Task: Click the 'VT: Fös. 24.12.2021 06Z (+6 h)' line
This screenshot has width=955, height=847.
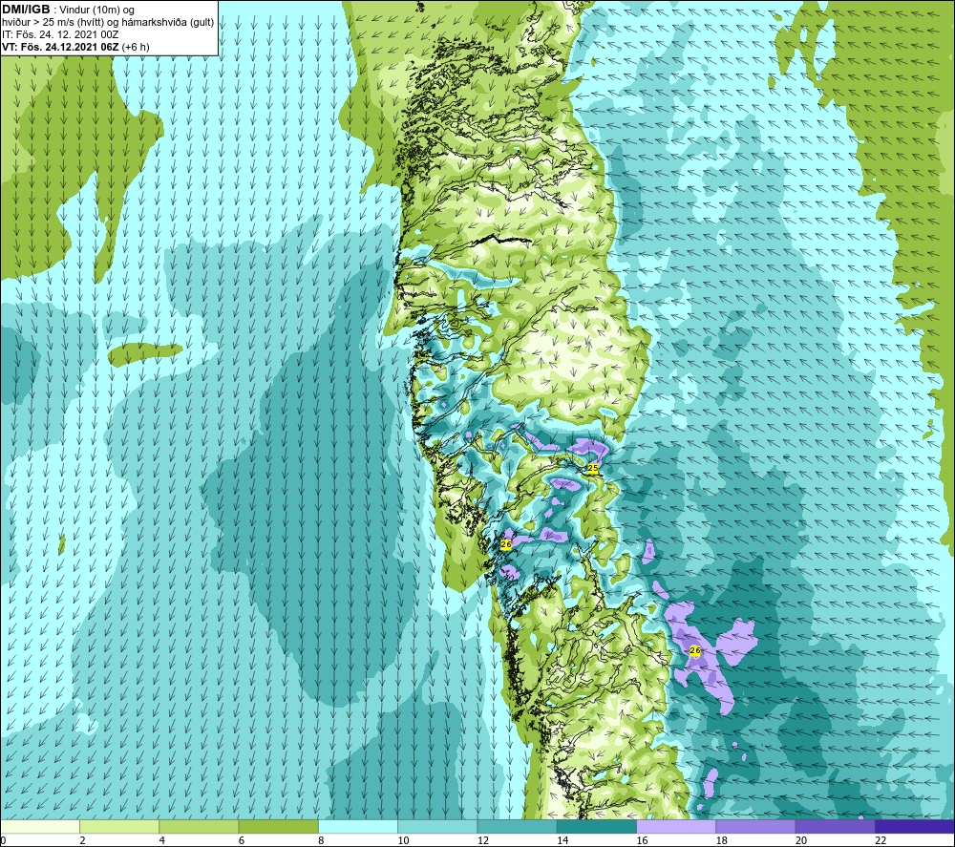Action: [75, 47]
